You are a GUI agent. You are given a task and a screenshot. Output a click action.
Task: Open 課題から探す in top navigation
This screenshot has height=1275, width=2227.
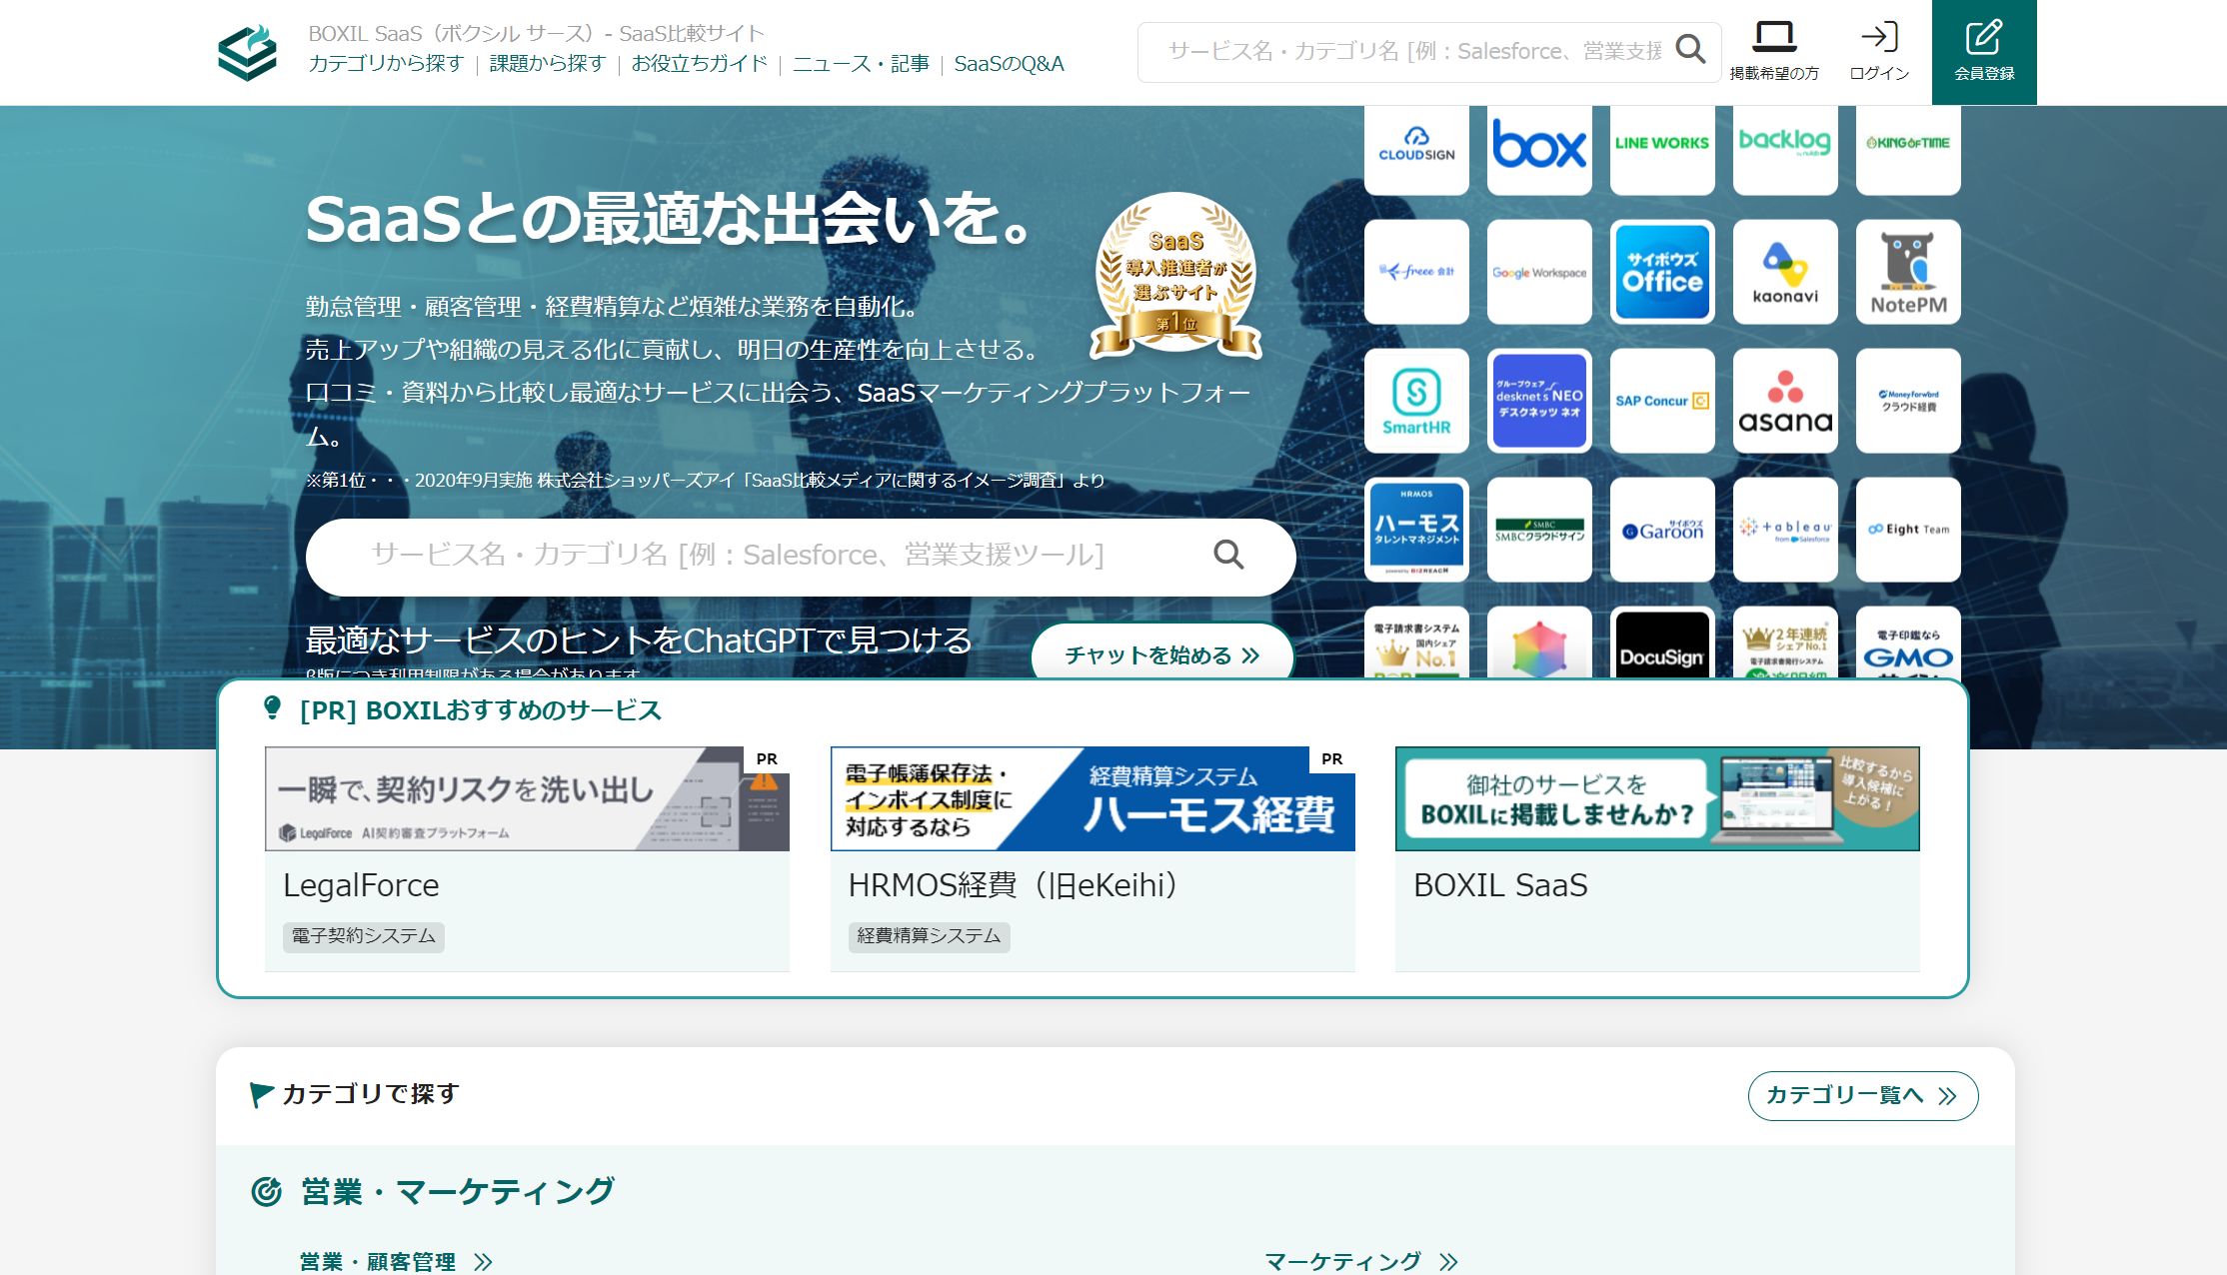coord(548,64)
